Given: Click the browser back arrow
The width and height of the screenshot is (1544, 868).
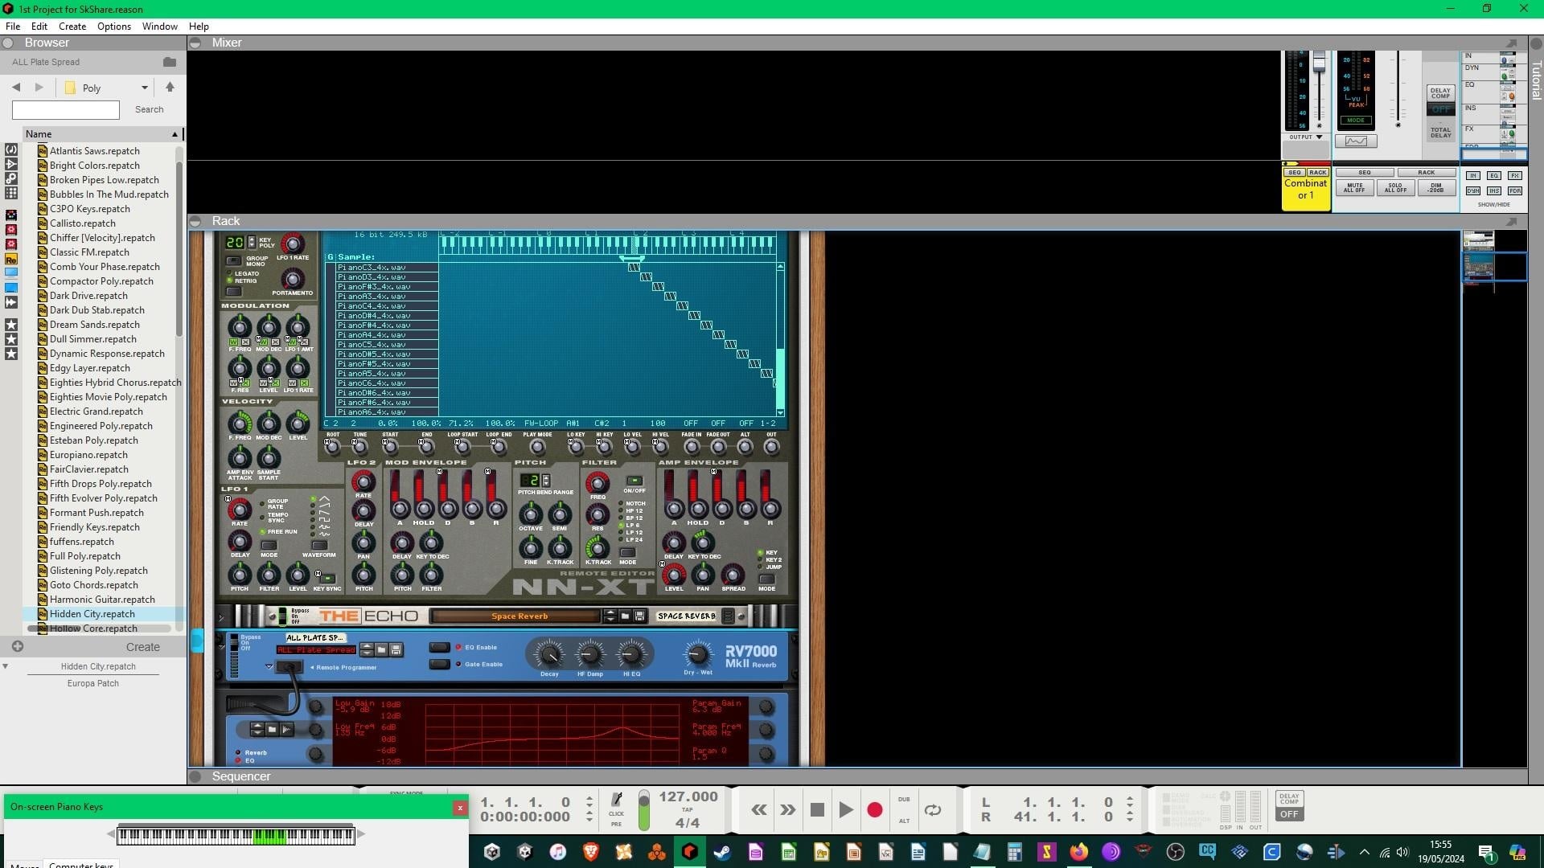Looking at the screenshot, I should pos(16,88).
